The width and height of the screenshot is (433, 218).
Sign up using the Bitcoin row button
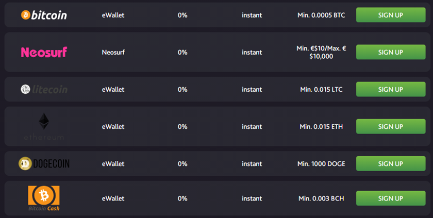tap(391, 15)
